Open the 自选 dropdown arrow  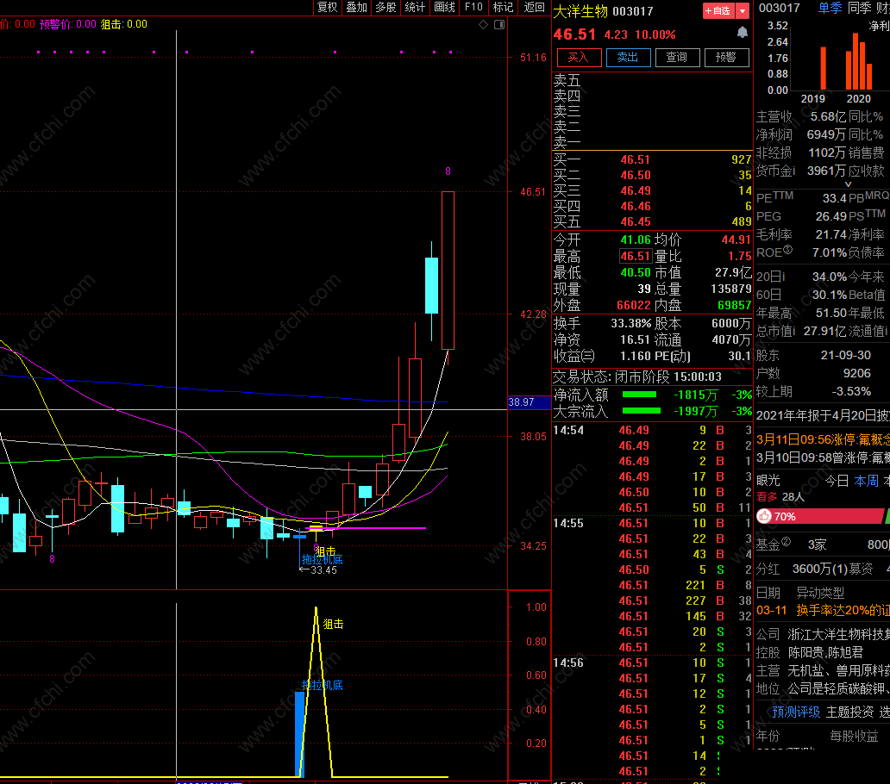tap(743, 11)
